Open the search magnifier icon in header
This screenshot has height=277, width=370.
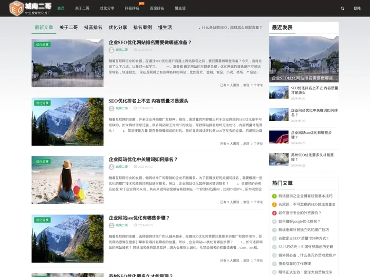342,8
